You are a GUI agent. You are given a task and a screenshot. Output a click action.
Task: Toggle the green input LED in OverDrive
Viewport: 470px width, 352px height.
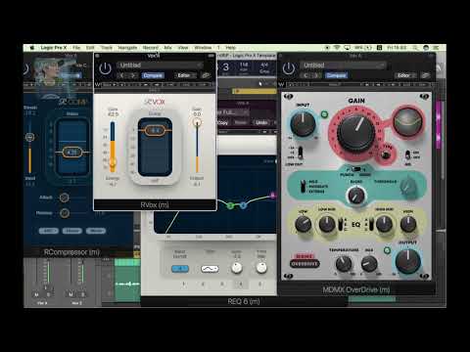coord(324,114)
